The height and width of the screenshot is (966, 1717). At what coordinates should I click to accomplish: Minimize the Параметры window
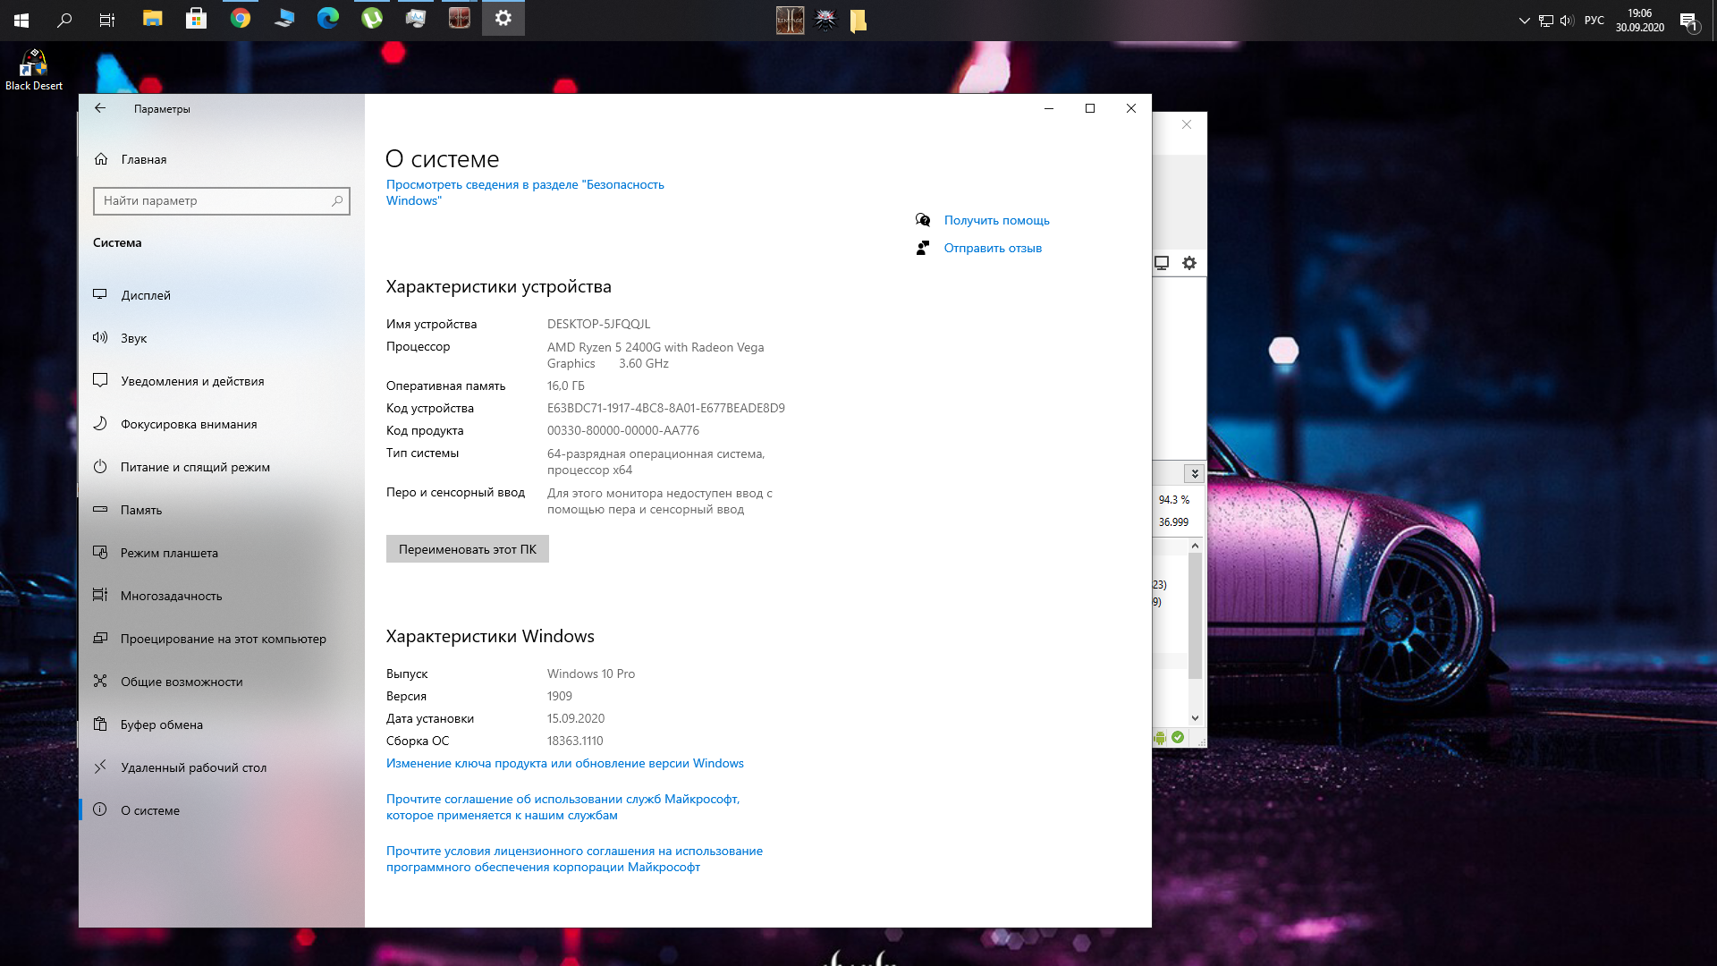coord(1049,108)
